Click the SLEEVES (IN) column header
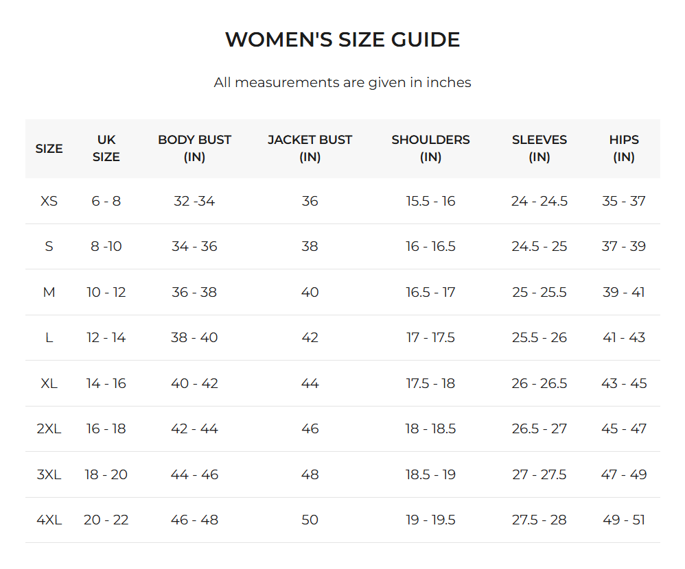 [539, 149]
